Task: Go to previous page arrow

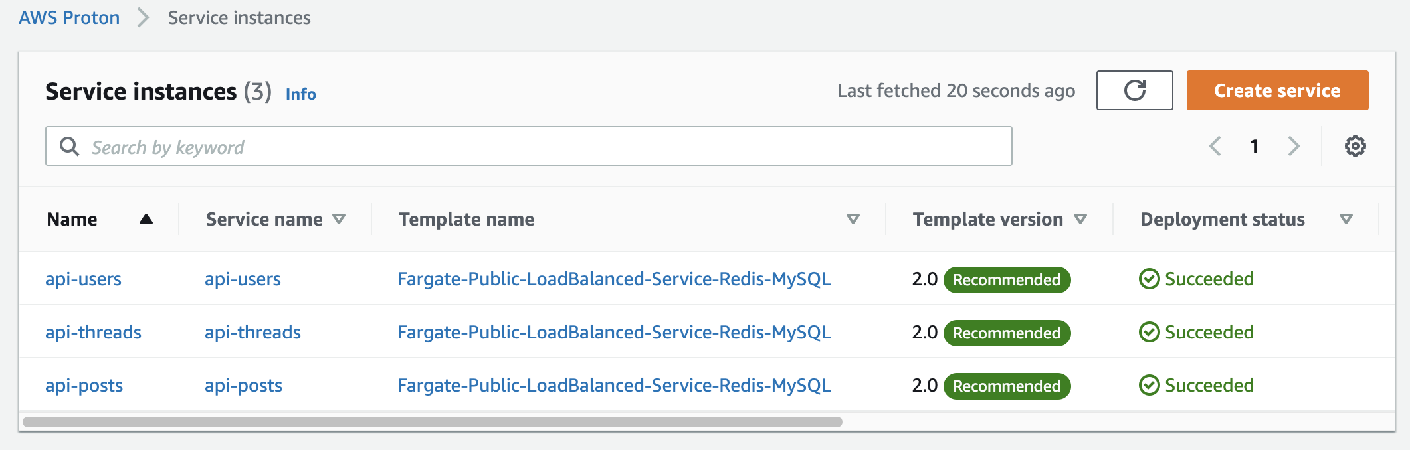Action: (1215, 146)
